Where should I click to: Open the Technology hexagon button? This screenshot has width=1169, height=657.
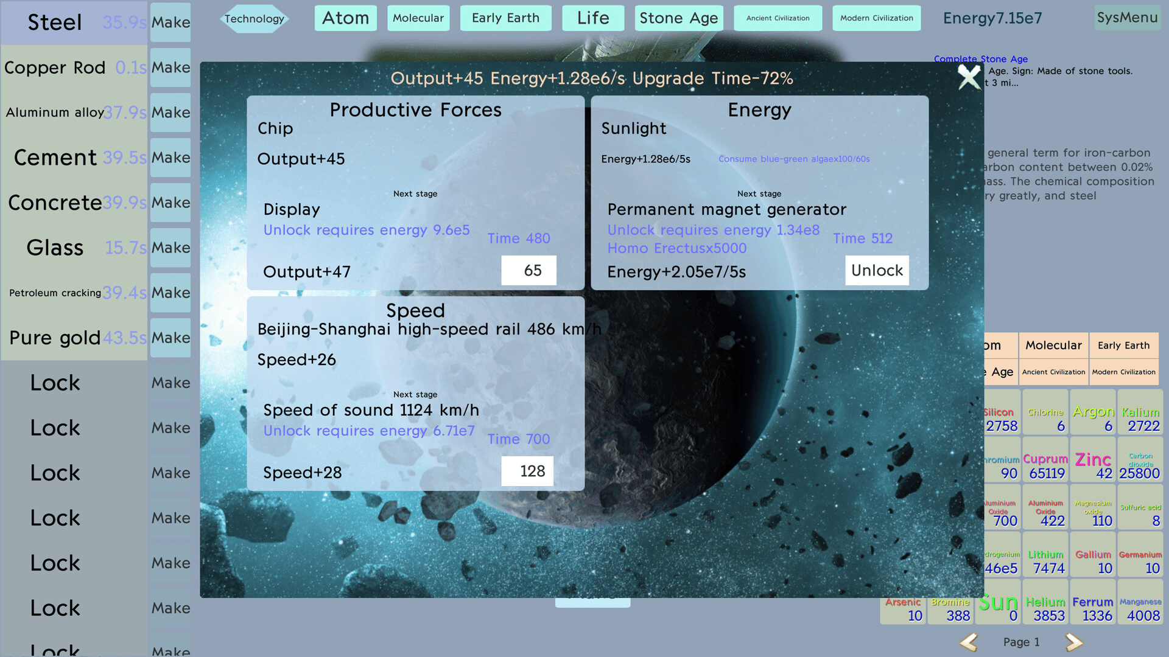click(254, 18)
